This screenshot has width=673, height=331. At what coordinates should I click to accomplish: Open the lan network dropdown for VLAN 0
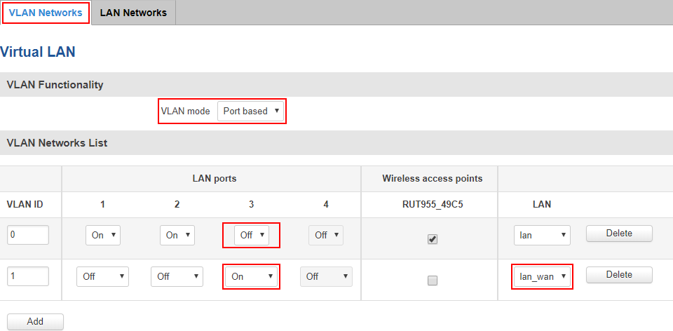coord(542,235)
